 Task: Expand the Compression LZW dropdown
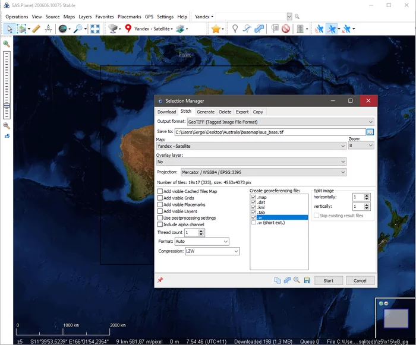tap(212, 251)
